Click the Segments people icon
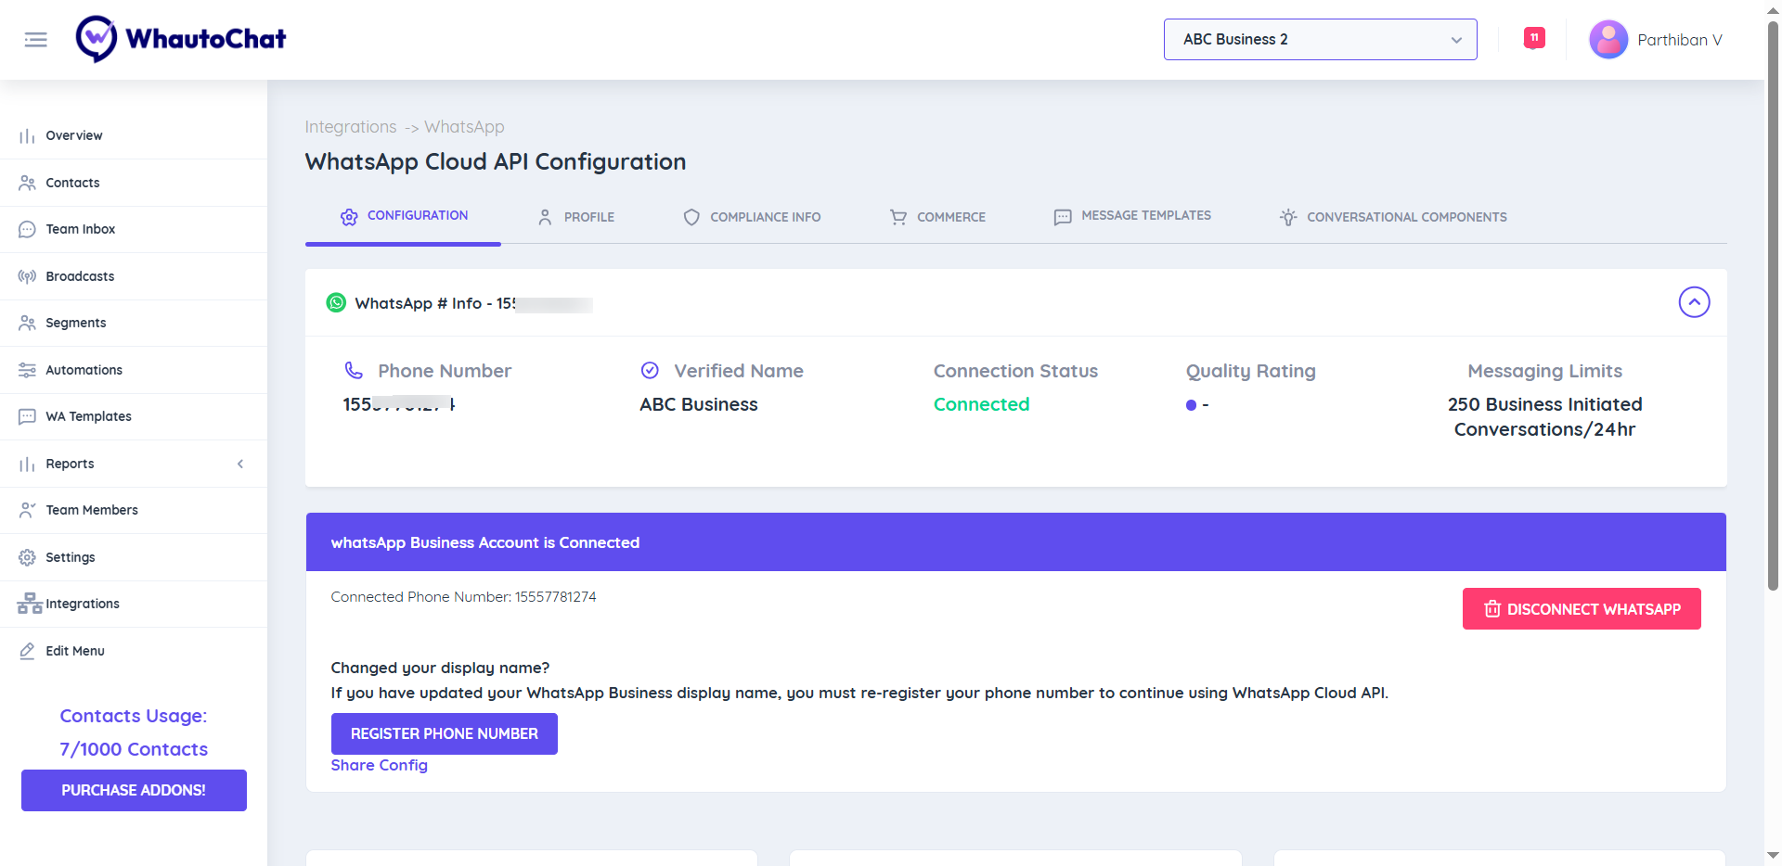Viewport: 1782px width, 866px height. [x=27, y=323]
